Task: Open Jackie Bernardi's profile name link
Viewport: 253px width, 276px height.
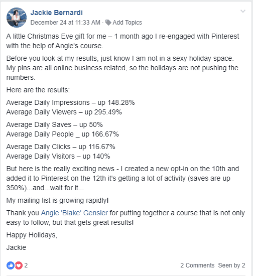Action: [56, 13]
